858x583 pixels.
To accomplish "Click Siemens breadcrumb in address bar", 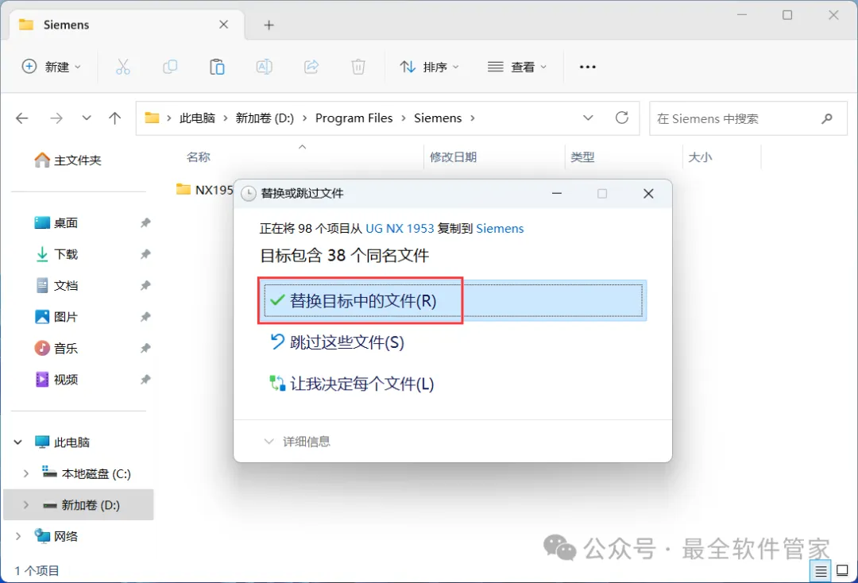I will pos(438,118).
